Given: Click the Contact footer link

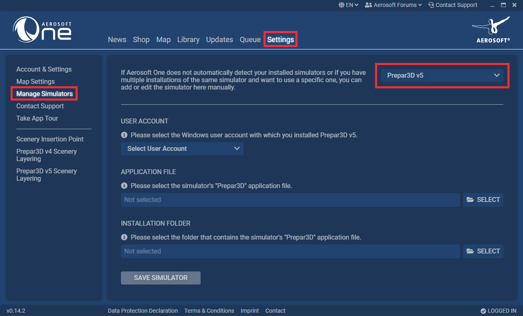Looking at the screenshot, I should tap(275, 311).
